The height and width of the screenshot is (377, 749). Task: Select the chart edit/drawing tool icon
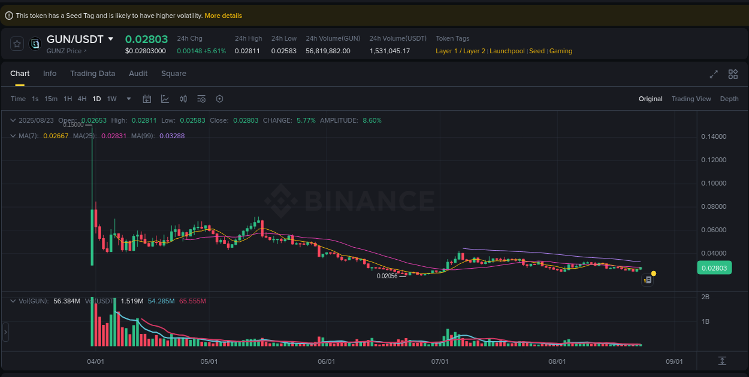pyautogui.click(x=165, y=99)
